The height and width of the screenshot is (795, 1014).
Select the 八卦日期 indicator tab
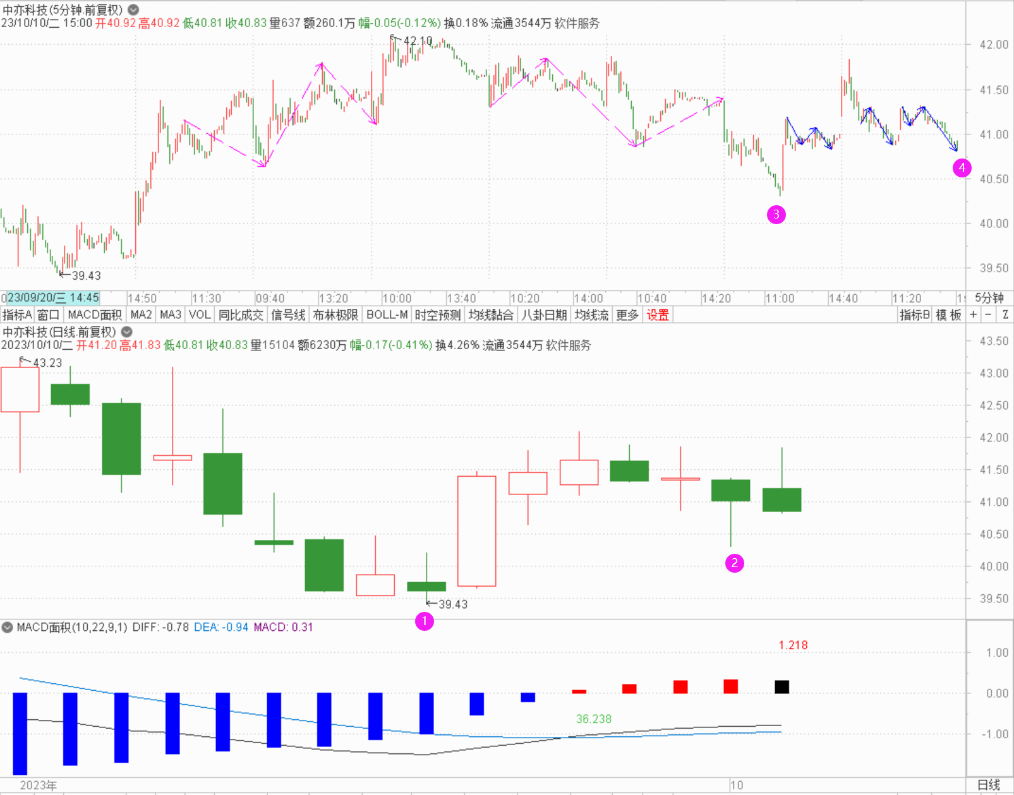544,314
